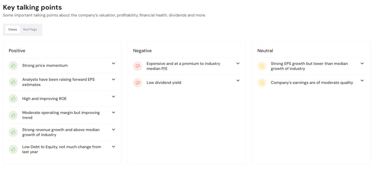
Task: Click thumbs-up icon beside Moderate operating margin
Action: (x=13, y=115)
